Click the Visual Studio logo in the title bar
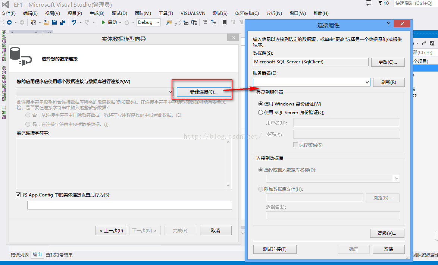Screen dimensions: 438x265 [6, 4]
